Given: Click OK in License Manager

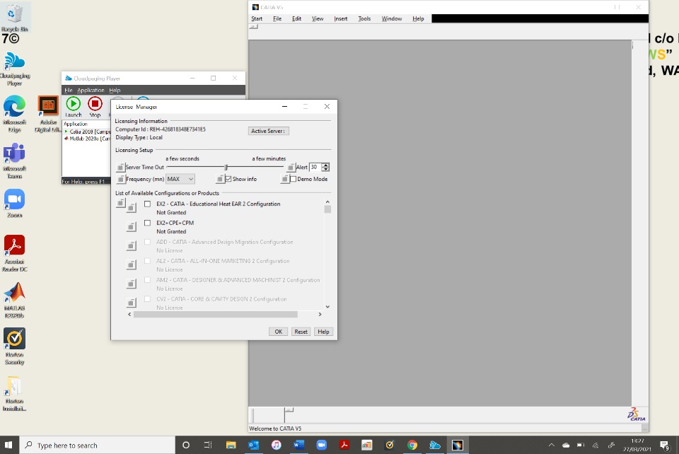Looking at the screenshot, I should click(278, 332).
